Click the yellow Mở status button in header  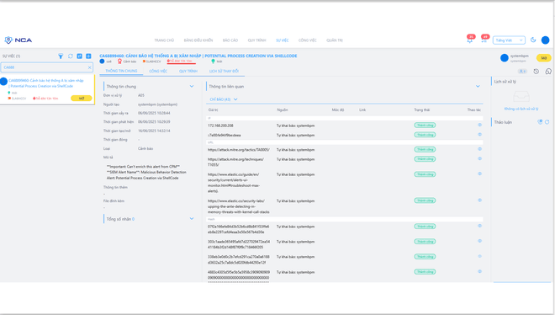click(543, 58)
